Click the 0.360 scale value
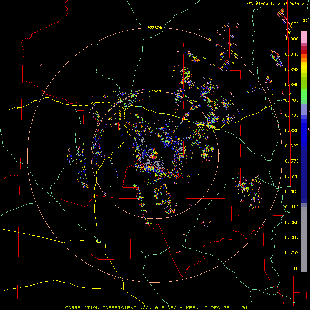310x310 pixels. coord(292,223)
